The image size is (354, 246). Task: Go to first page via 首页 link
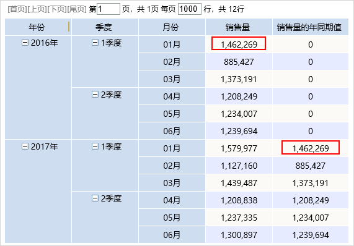click(17, 9)
